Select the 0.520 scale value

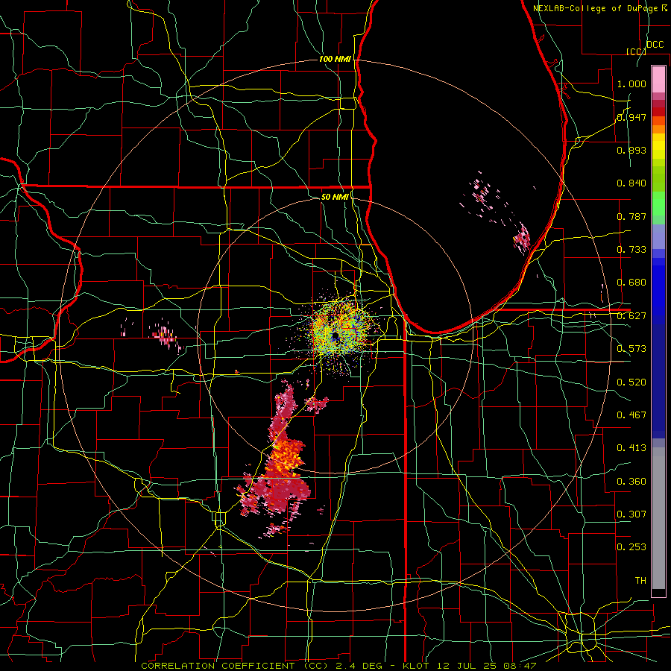(631, 382)
